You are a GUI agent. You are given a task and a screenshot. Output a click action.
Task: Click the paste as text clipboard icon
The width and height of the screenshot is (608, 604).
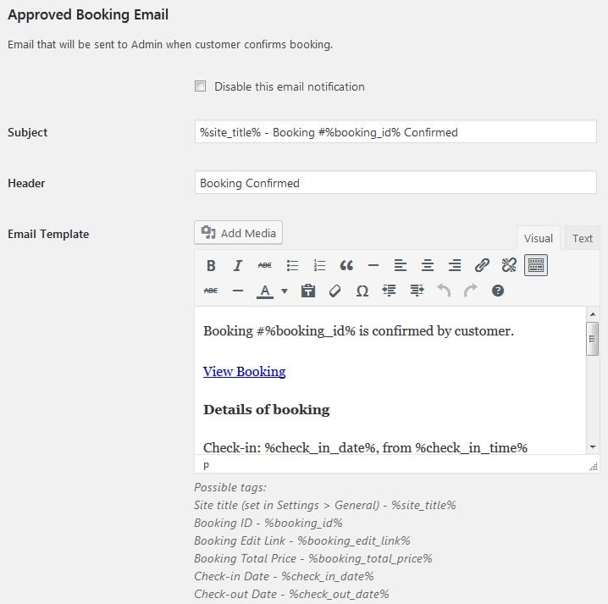click(x=308, y=291)
